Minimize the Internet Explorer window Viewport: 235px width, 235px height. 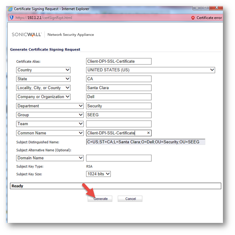pyautogui.click(x=197, y=8)
